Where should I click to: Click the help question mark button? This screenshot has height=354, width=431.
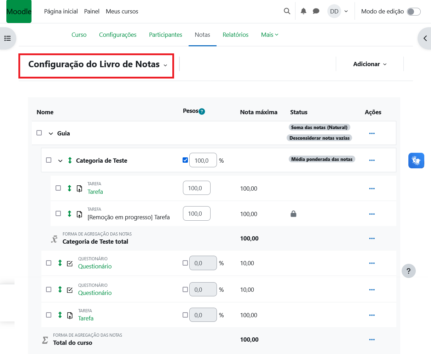pos(408,271)
